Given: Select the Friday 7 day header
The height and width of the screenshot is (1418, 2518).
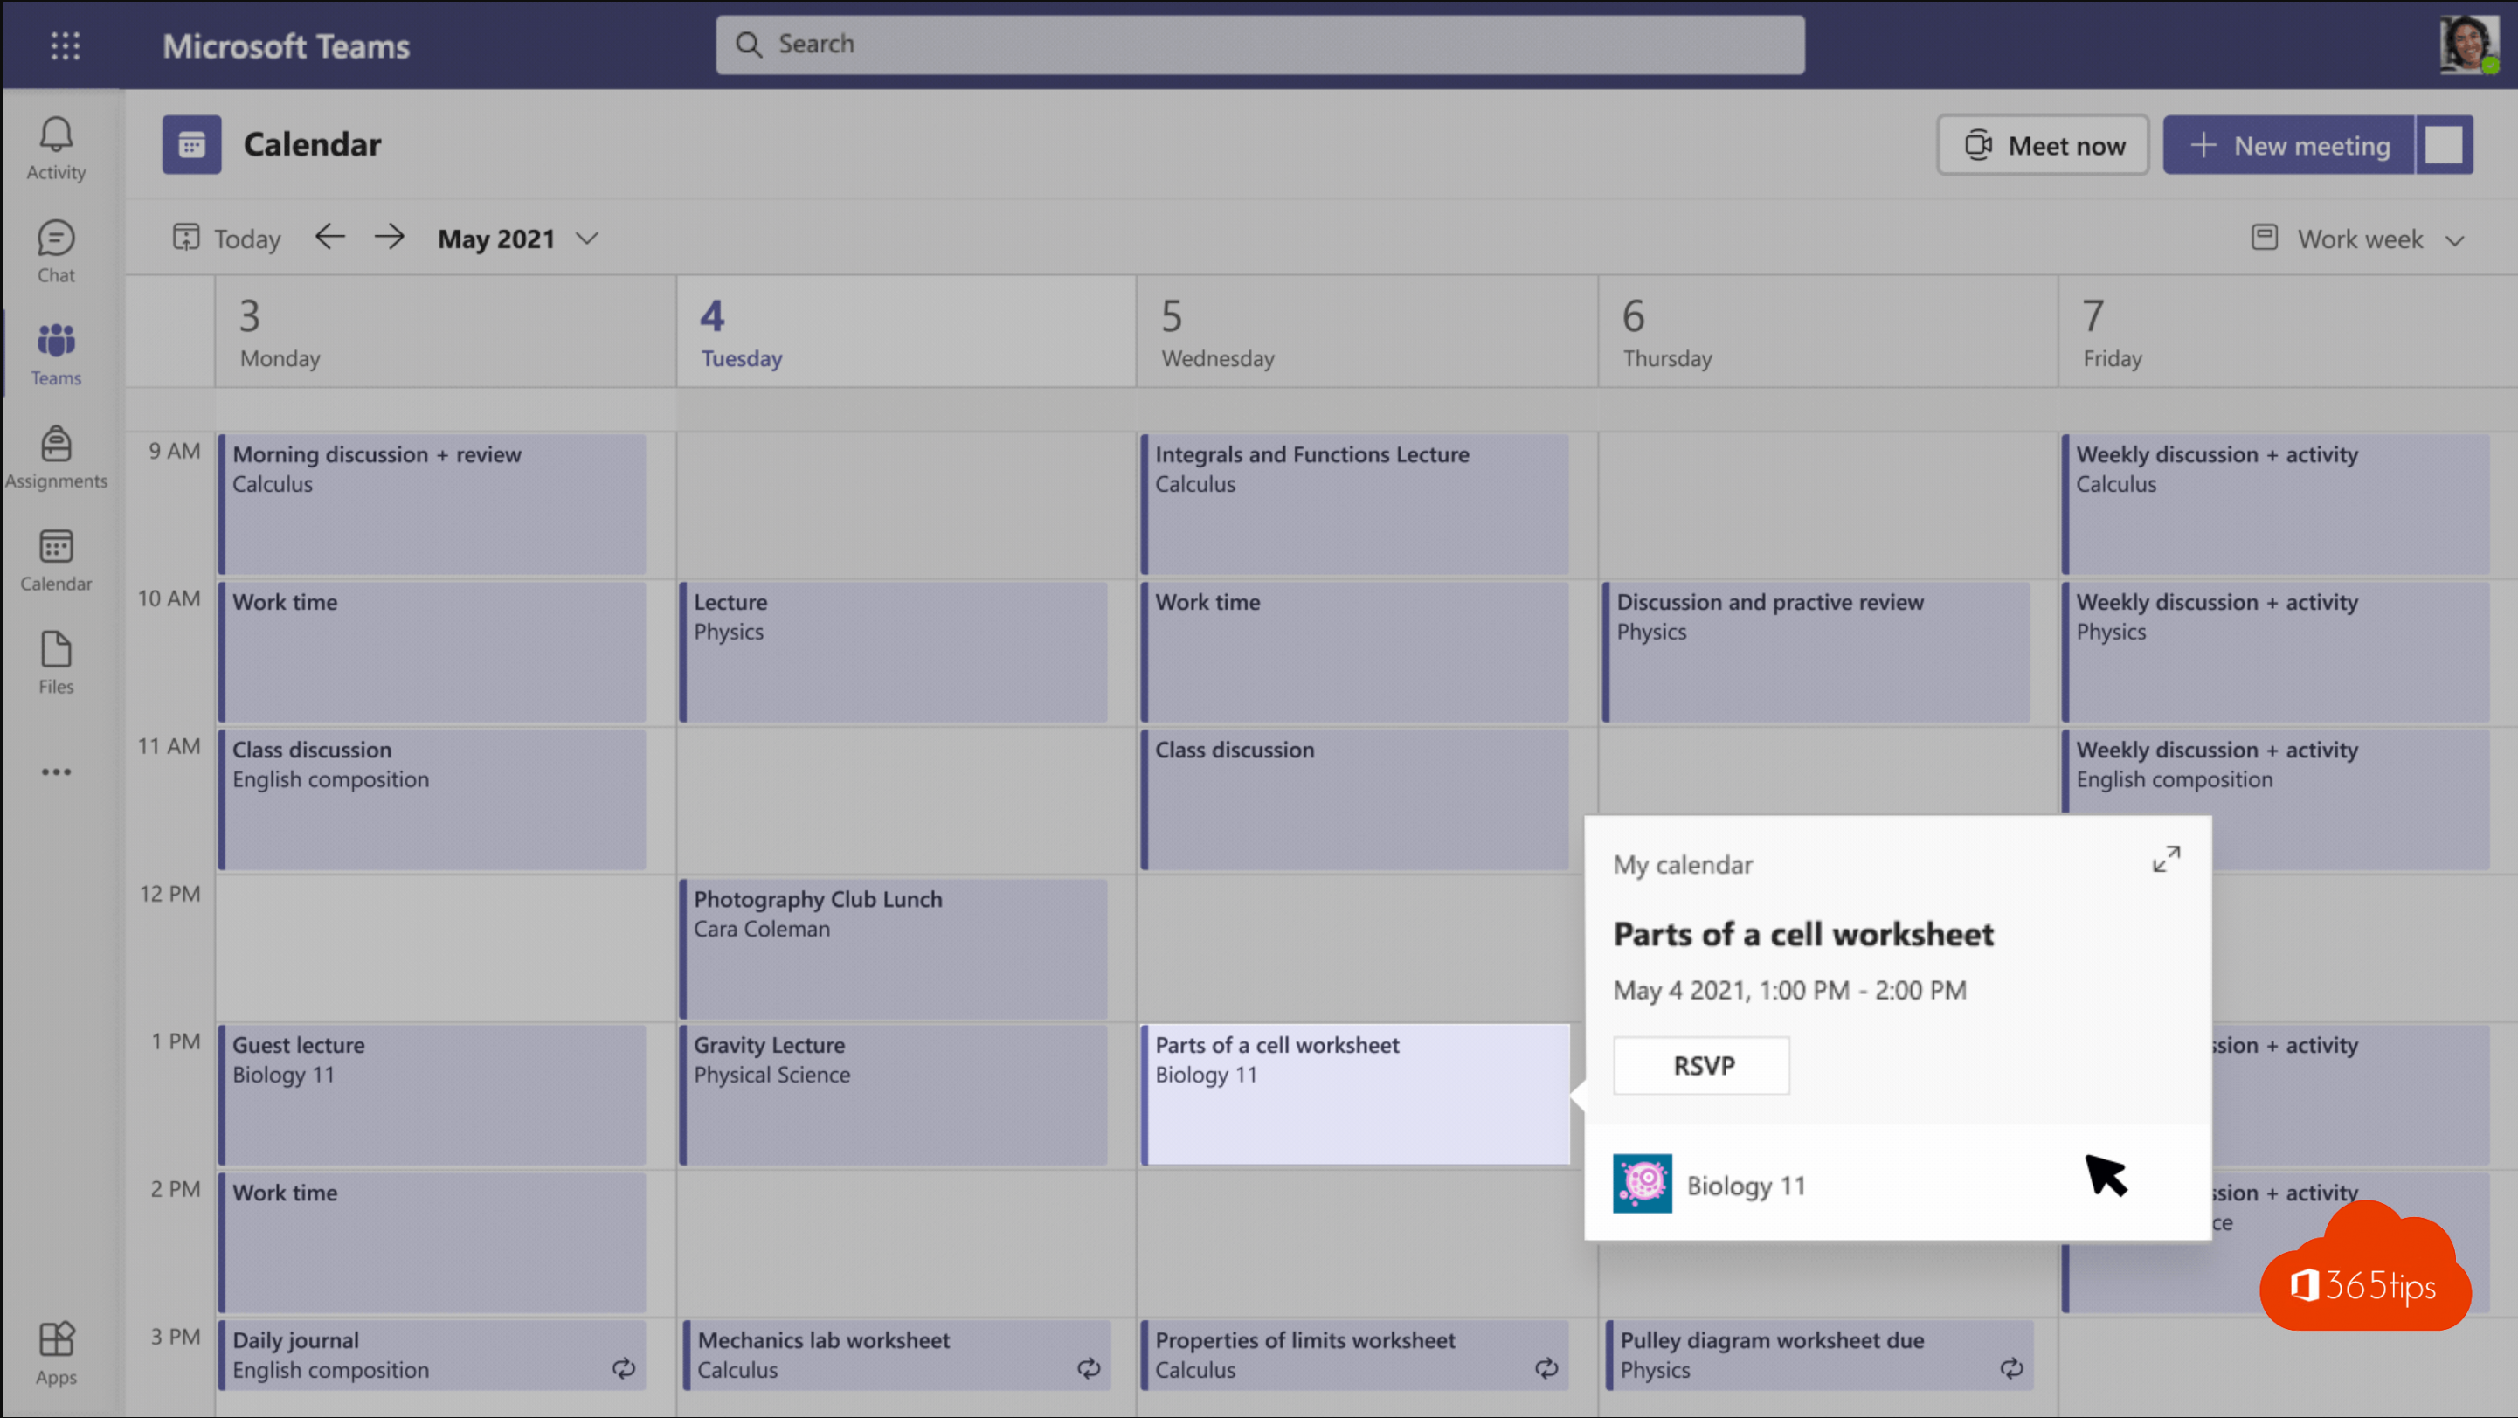Looking at the screenshot, I should [x=2287, y=332].
